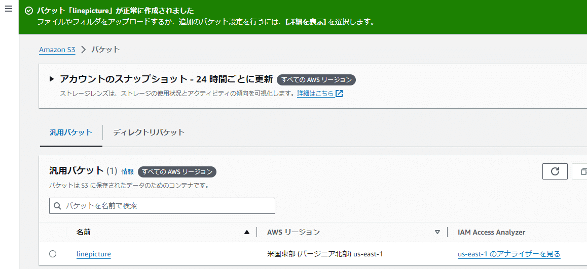Click the IAM Access Analyzer column header

coord(491,233)
